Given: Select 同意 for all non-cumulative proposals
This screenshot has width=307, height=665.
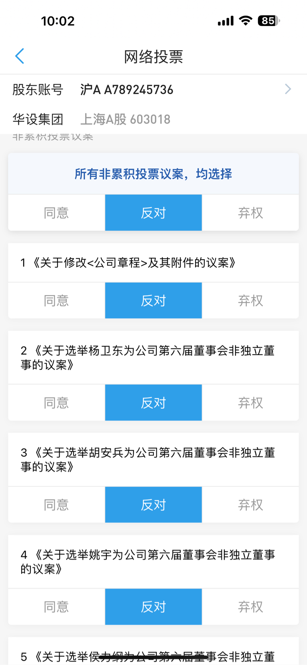Looking at the screenshot, I should pos(56,213).
